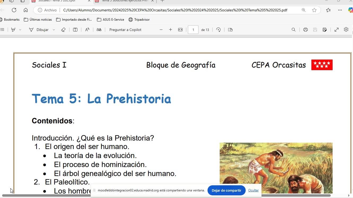The width and height of the screenshot is (353, 198).
Task: Click 'La teoría de la evolución.' bullet
Action: (x=95, y=156)
